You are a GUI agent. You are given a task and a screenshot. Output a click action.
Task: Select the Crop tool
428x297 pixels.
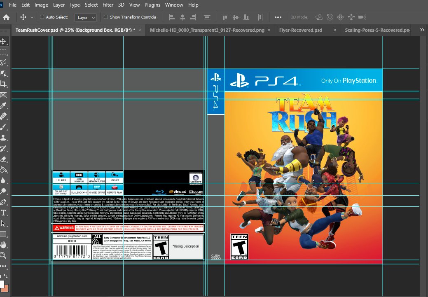[x=3, y=84]
